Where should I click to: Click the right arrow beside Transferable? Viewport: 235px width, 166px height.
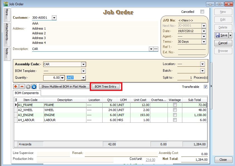[211, 86]
